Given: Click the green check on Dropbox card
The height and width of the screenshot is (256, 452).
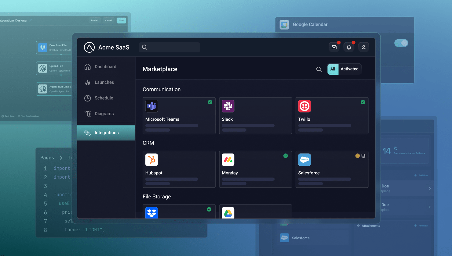Looking at the screenshot, I should (x=209, y=209).
